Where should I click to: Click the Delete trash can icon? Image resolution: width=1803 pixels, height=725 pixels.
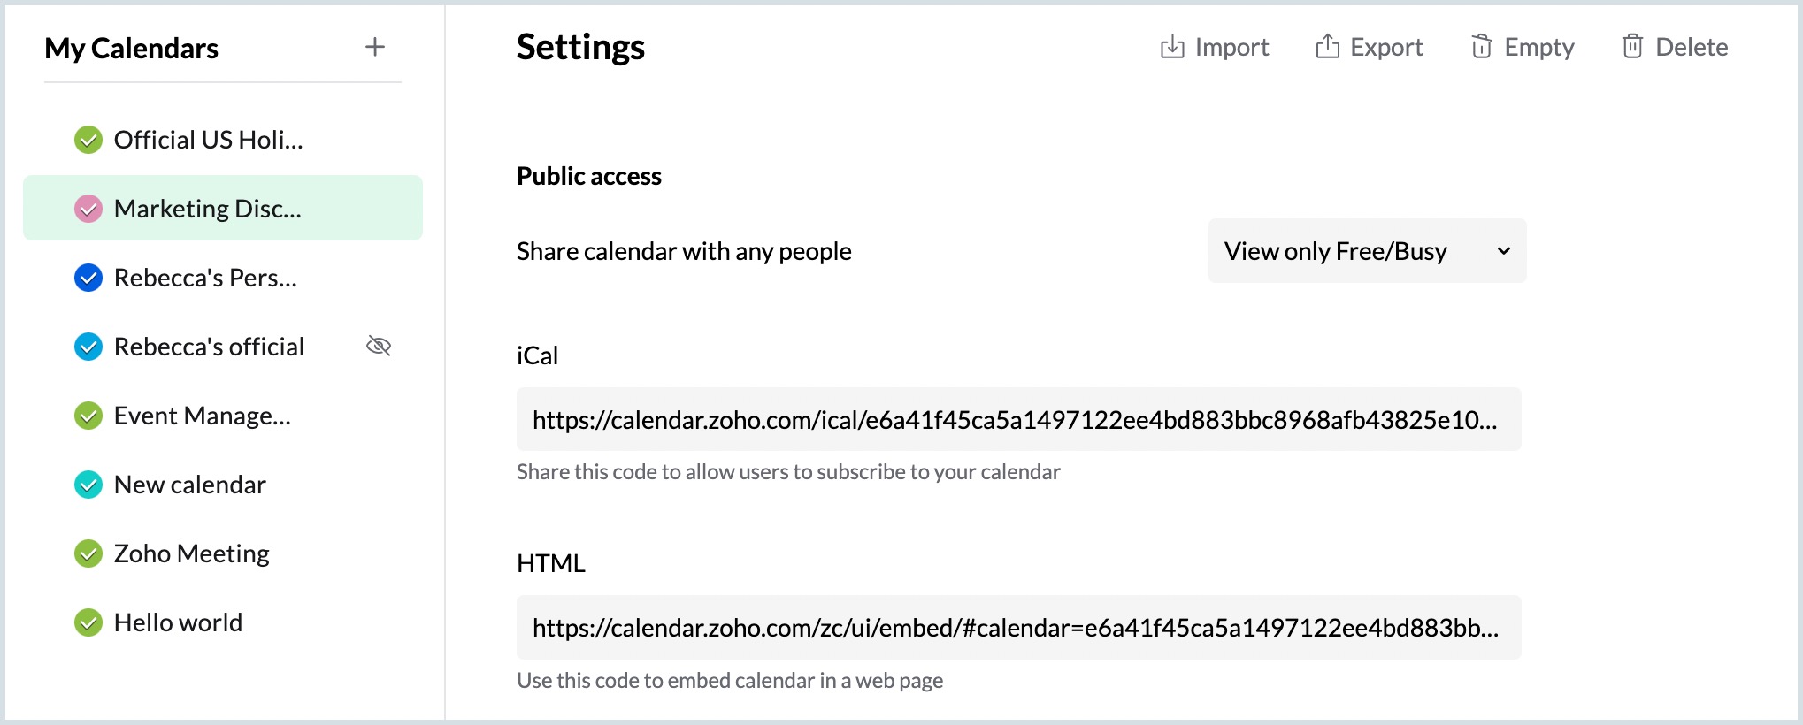coord(1632,47)
